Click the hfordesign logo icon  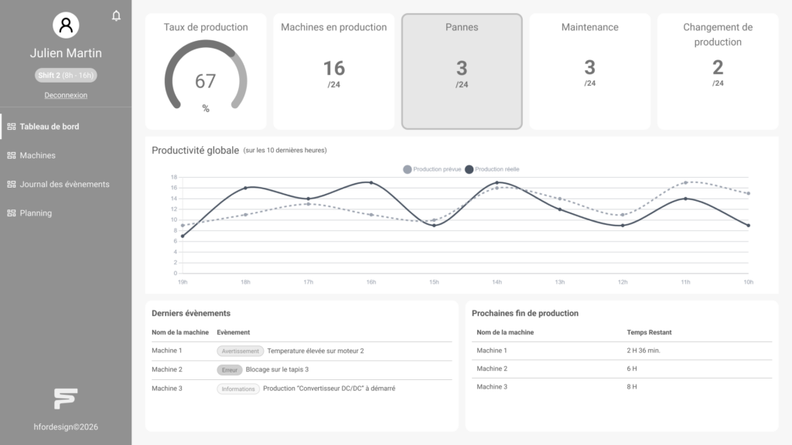66,399
